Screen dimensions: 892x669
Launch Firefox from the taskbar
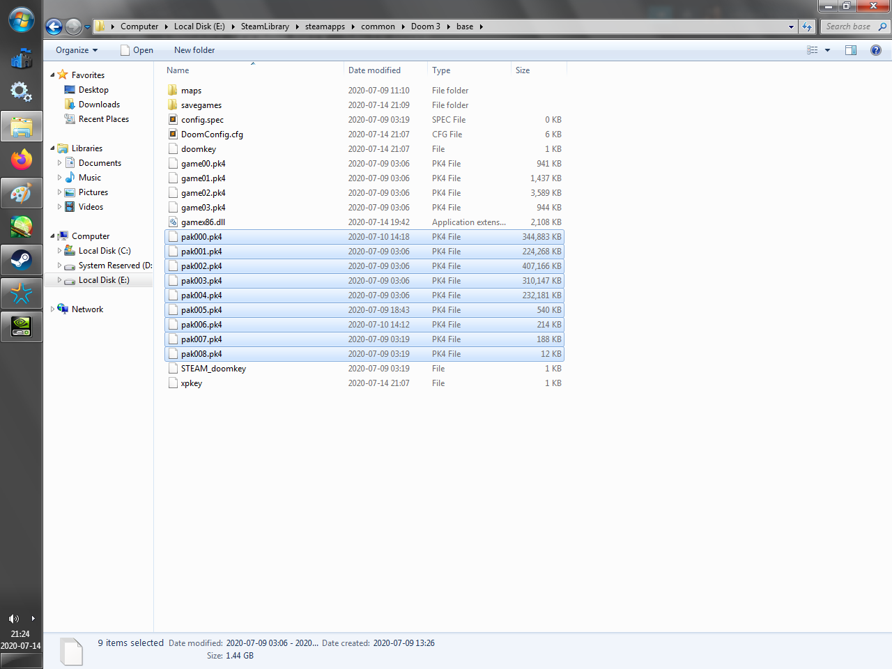[x=22, y=160]
